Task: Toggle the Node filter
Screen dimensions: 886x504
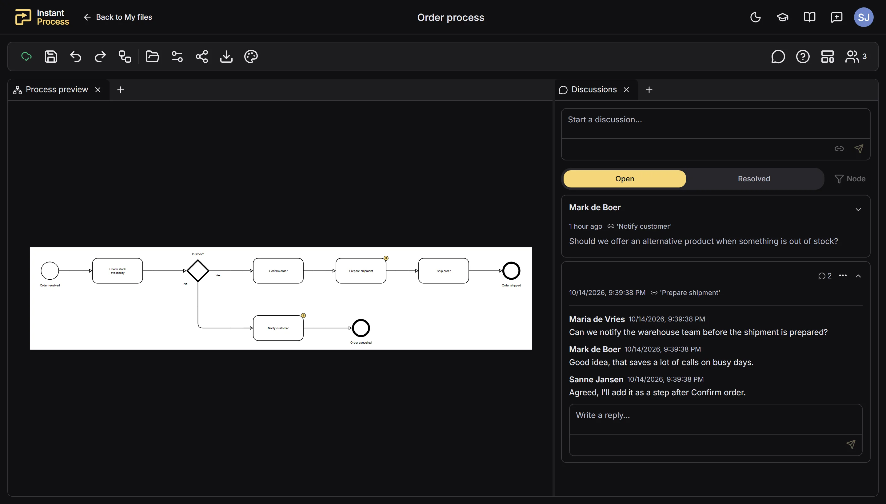Action: pos(850,179)
